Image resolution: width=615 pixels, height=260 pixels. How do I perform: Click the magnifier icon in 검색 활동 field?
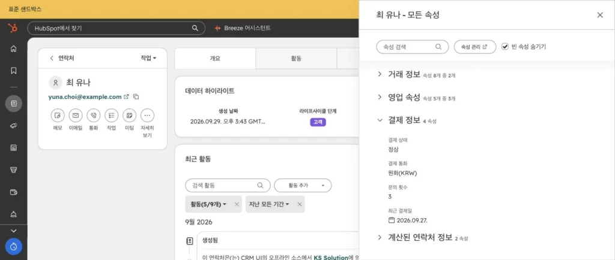[x=259, y=185]
